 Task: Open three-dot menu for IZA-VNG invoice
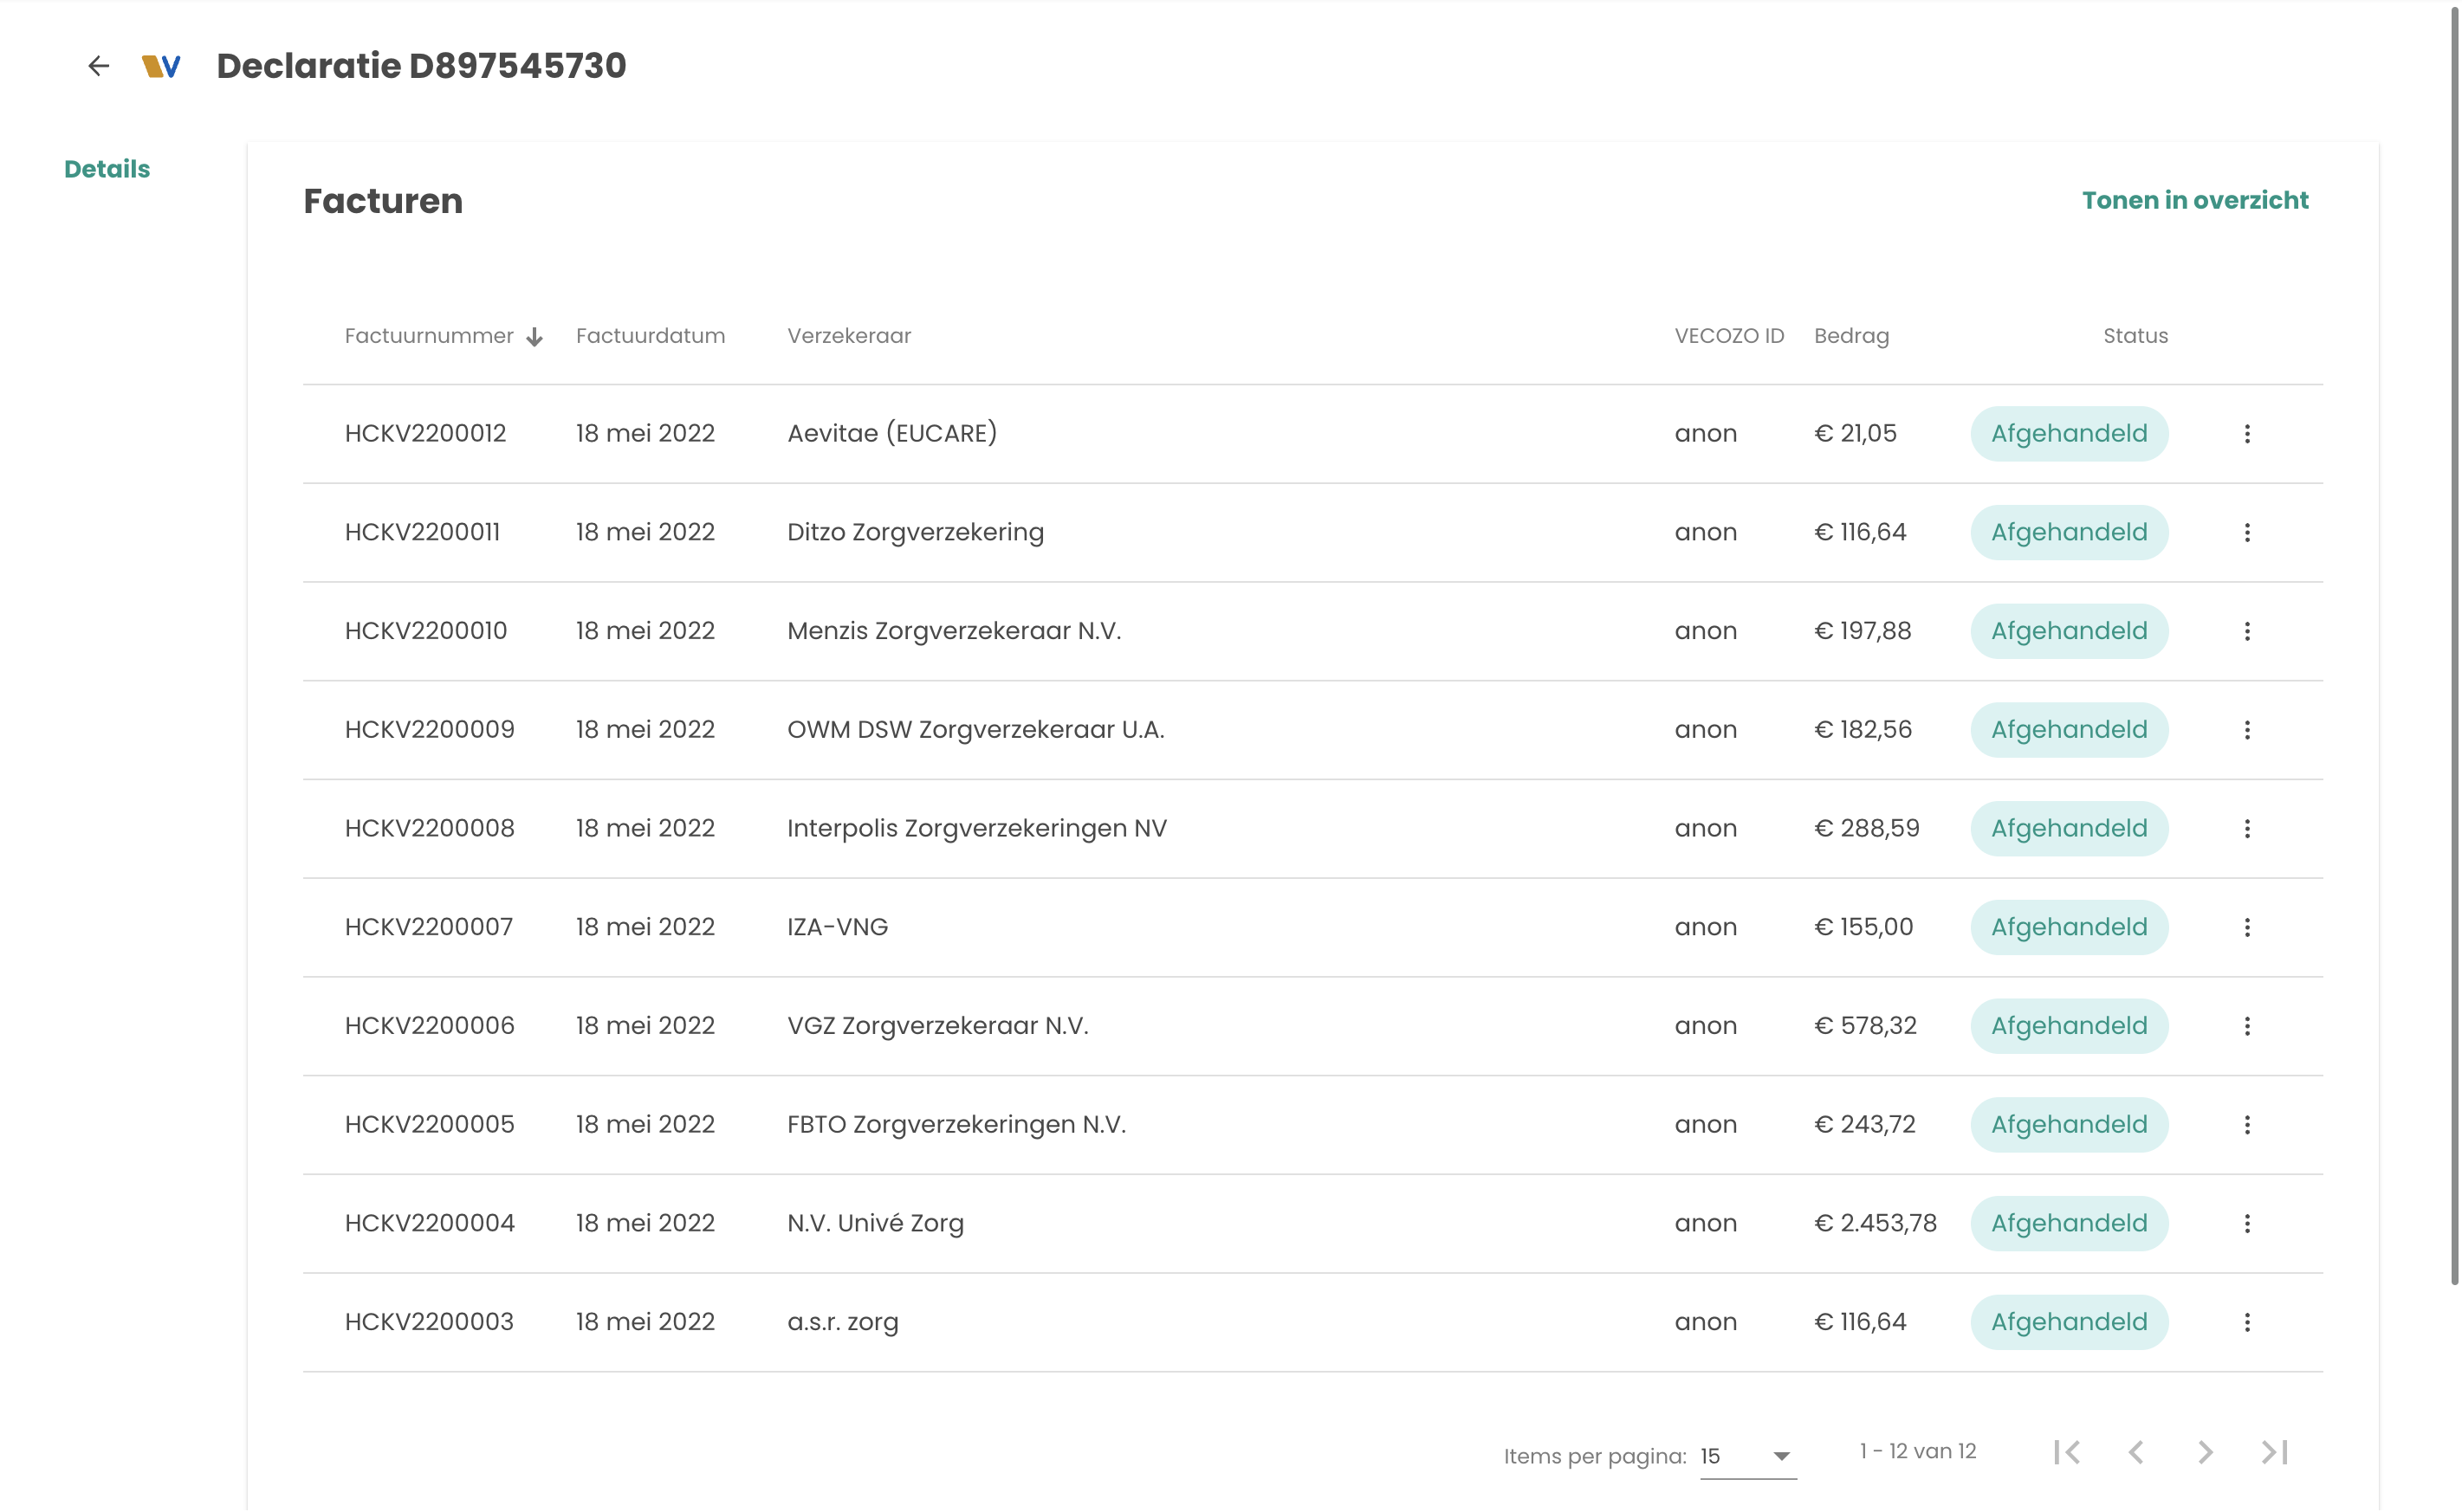(x=2246, y=927)
